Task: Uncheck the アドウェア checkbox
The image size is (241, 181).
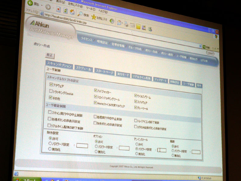Action: point(51,84)
